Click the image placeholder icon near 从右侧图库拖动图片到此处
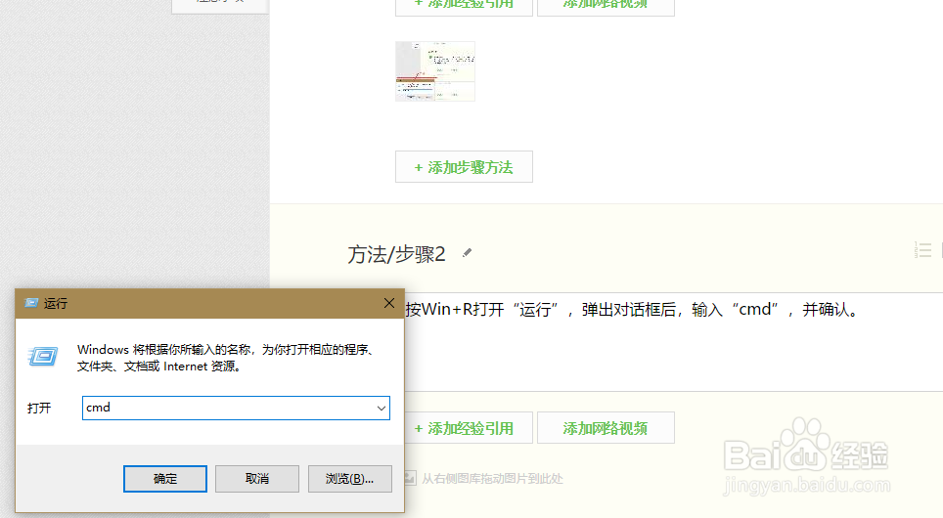The width and height of the screenshot is (943, 518). (x=410, y=478)
